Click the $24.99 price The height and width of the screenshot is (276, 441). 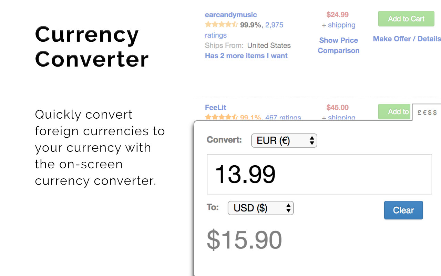[337, 14]
